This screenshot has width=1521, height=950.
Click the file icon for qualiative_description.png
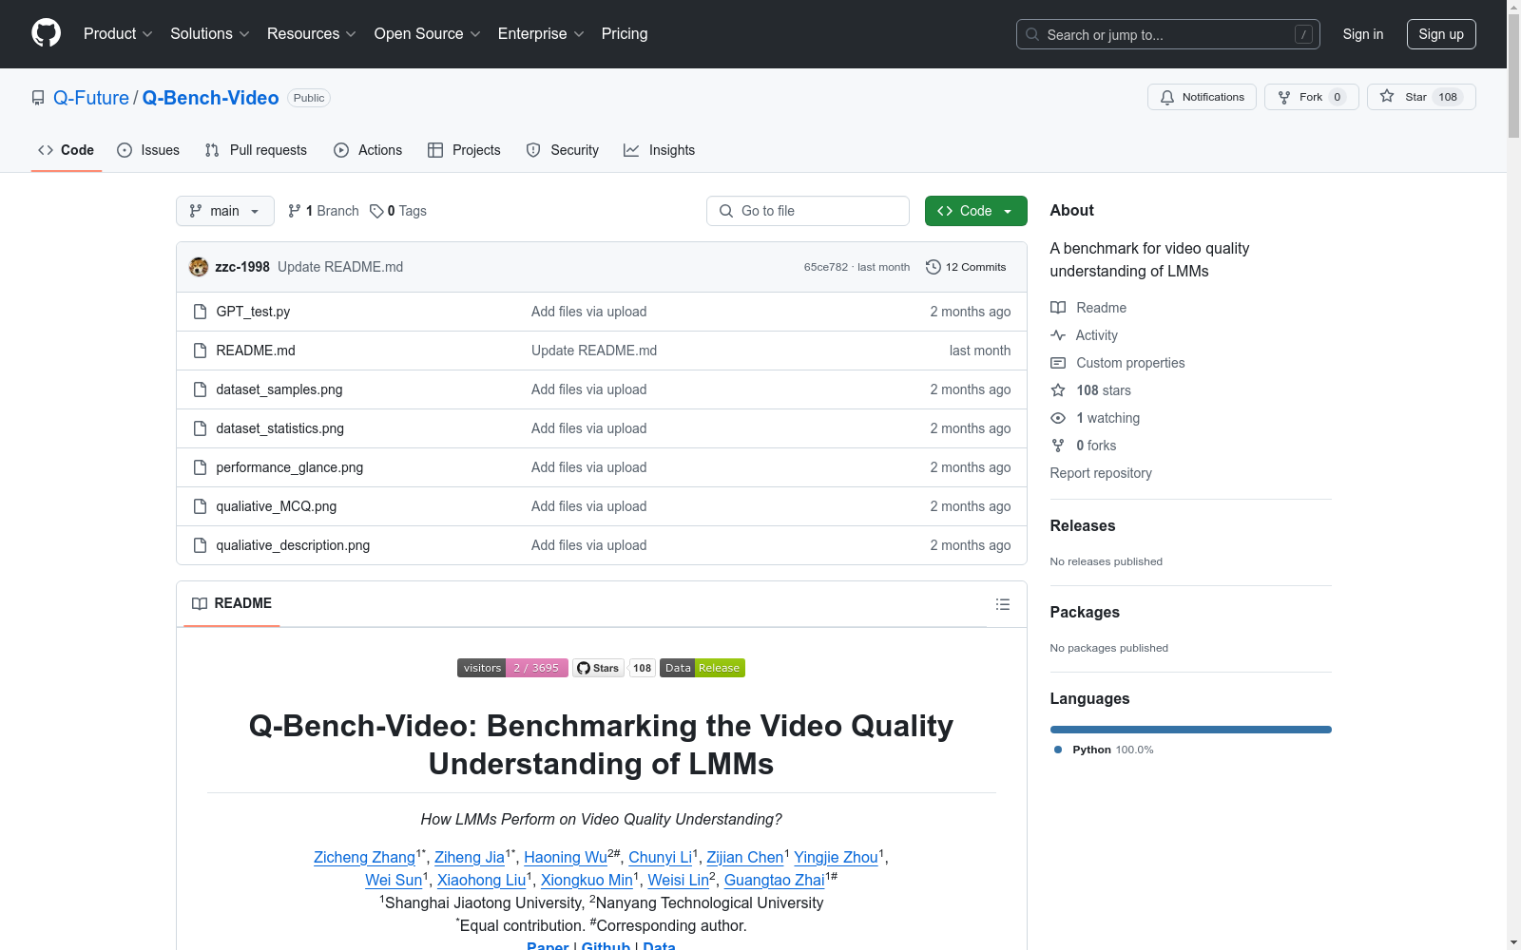(200, 545)
